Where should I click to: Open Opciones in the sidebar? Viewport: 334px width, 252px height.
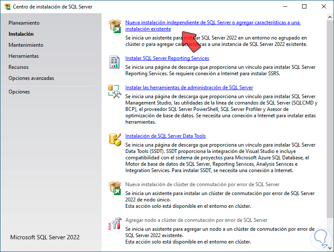click(x=19, y=92)
